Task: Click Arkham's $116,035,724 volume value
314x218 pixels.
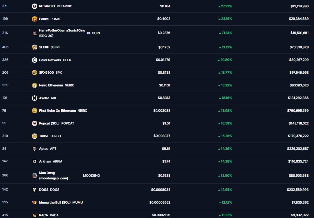Action: [x=298, y=161]
